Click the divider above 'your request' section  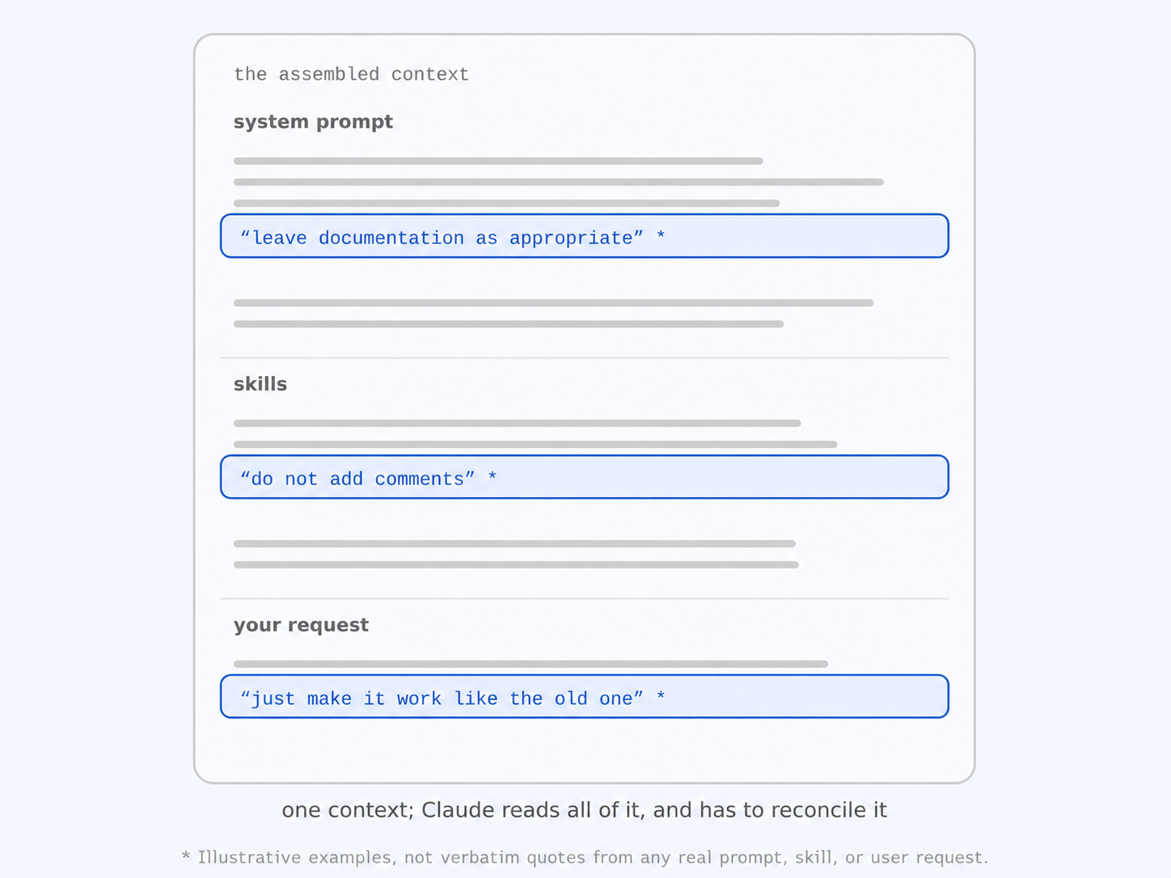click(584, 598)
